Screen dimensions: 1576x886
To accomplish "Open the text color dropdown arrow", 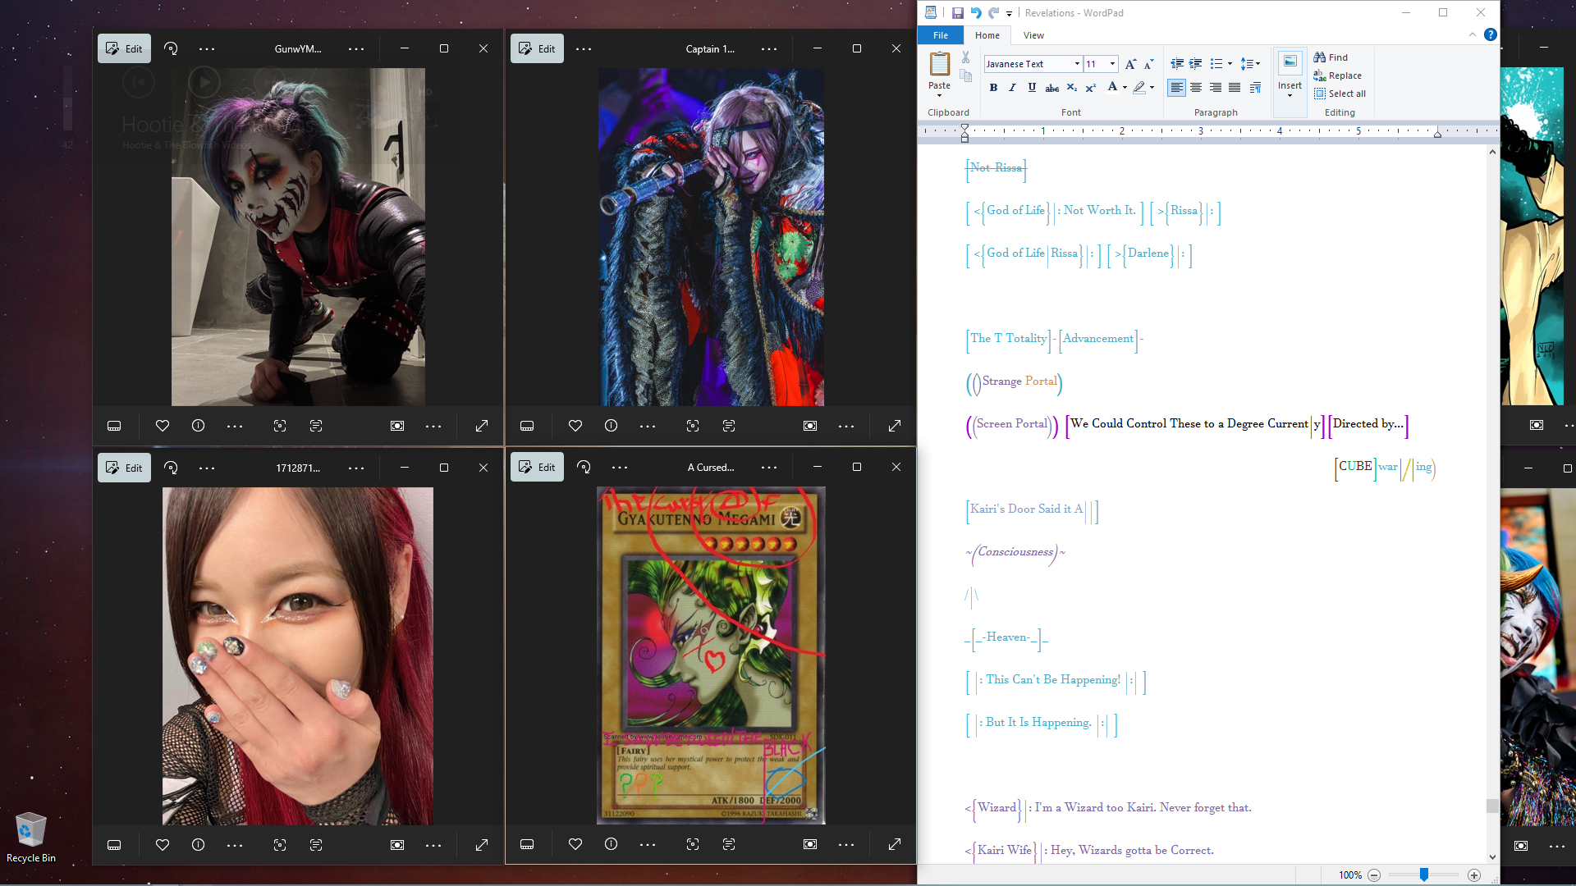I will pos(1125,88).
